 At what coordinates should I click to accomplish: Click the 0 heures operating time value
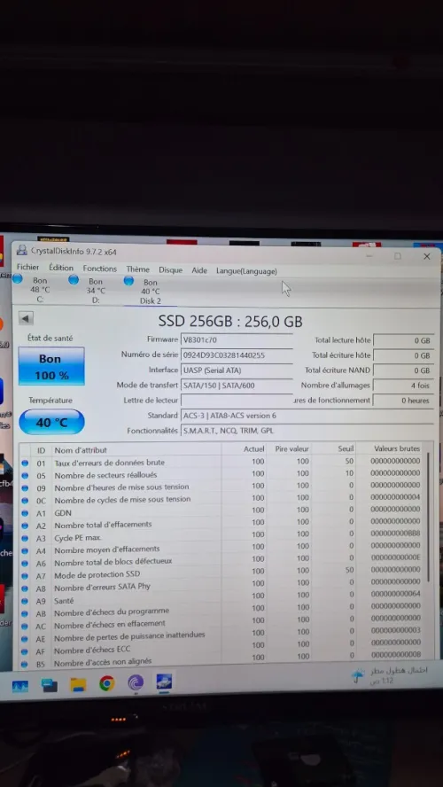point(403,401)
